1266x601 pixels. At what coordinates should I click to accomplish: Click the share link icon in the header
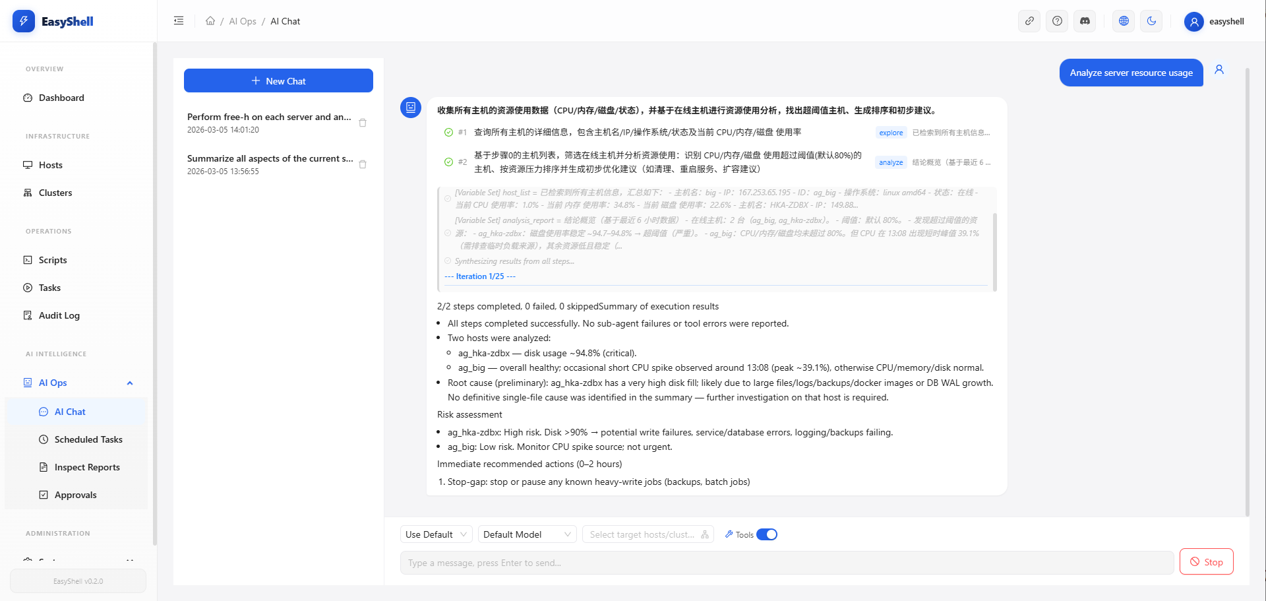(x=1029, y=20)
